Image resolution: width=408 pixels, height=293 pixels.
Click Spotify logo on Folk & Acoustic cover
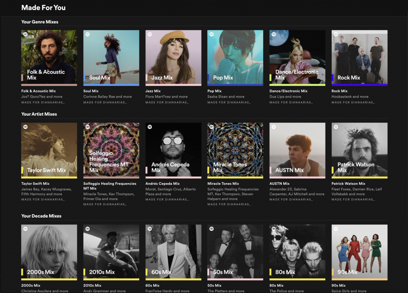point(25,34)
